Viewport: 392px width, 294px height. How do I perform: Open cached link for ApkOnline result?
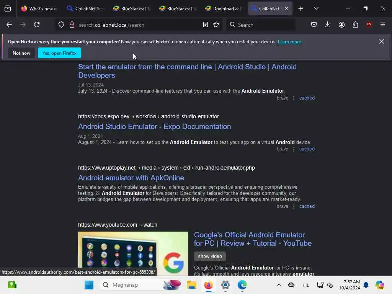click(307, 206)
